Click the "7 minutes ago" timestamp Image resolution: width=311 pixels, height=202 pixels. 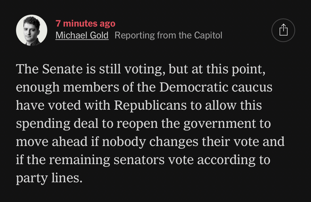coord(85,23)
